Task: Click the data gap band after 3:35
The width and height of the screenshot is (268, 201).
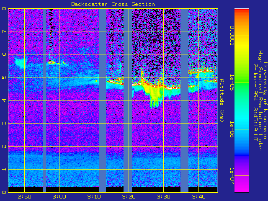Action: click(x=184, y=100)
